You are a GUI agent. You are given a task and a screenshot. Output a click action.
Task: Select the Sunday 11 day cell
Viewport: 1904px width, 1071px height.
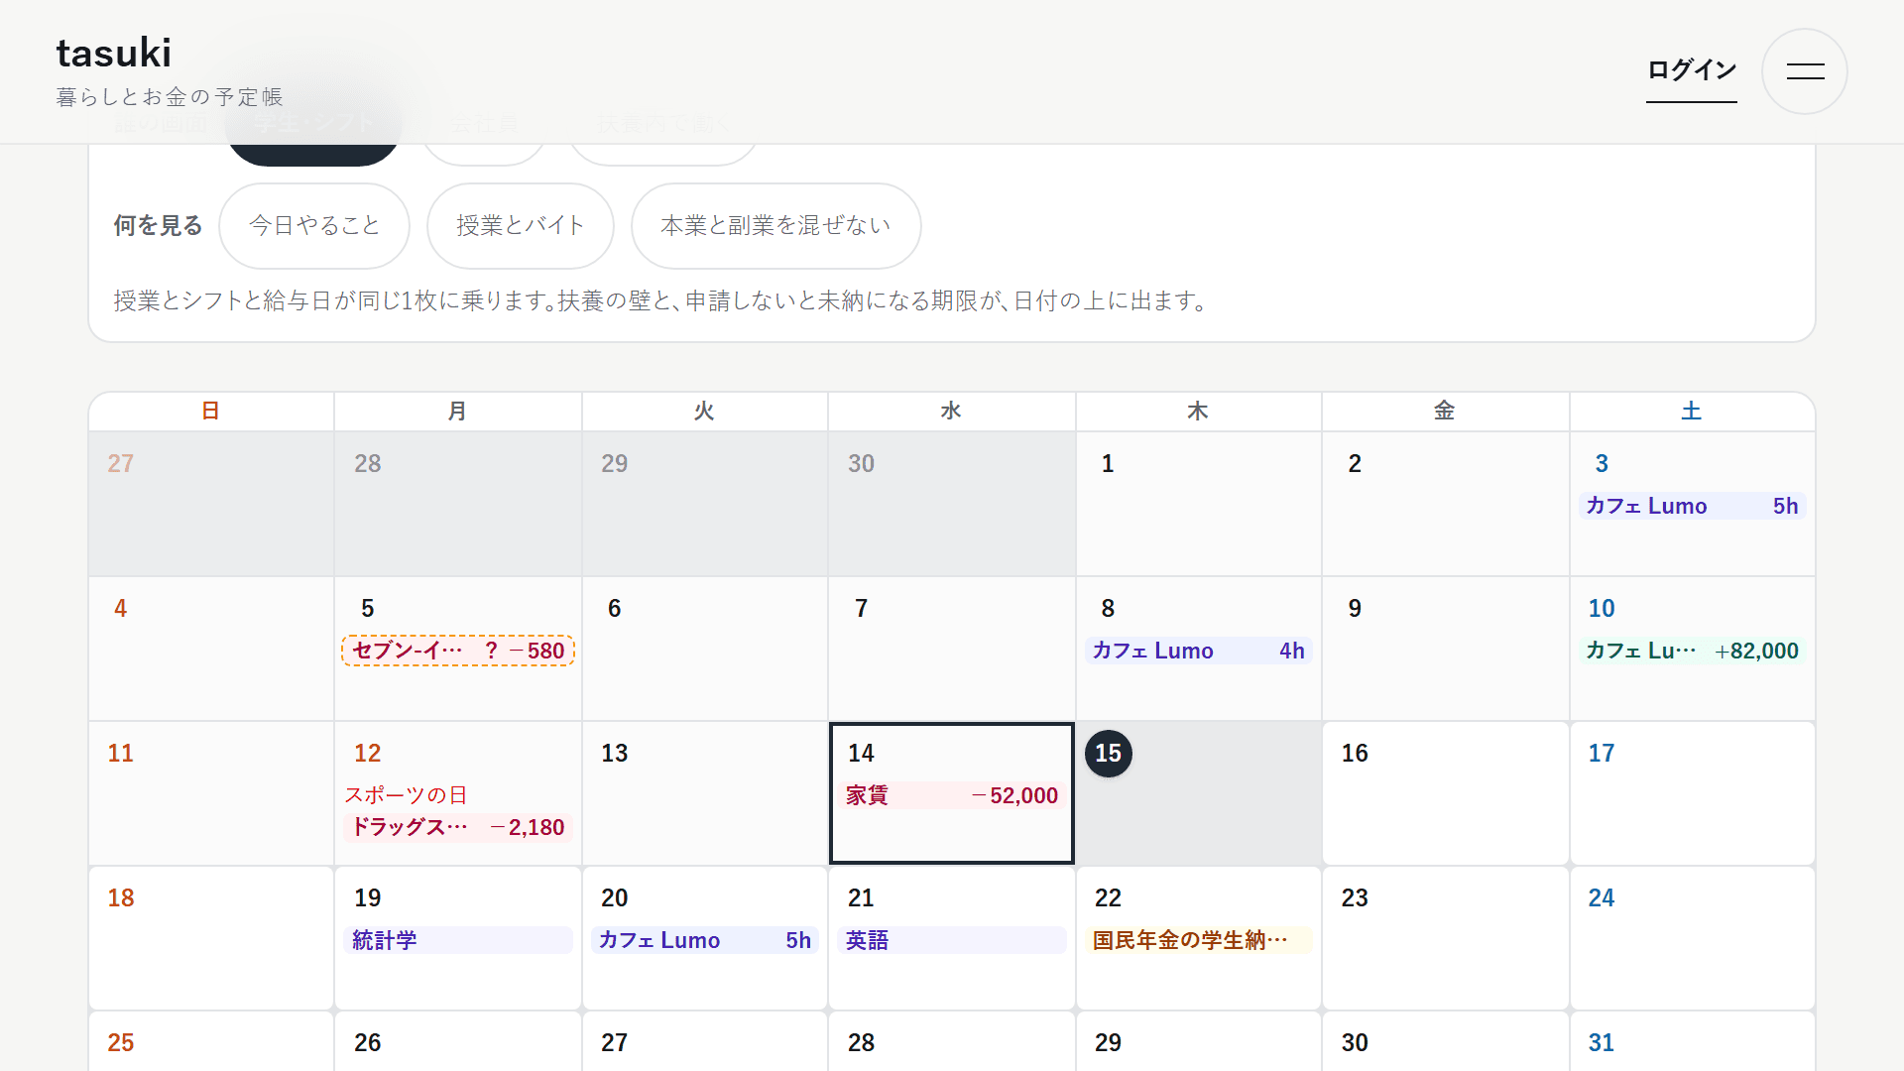211,793
